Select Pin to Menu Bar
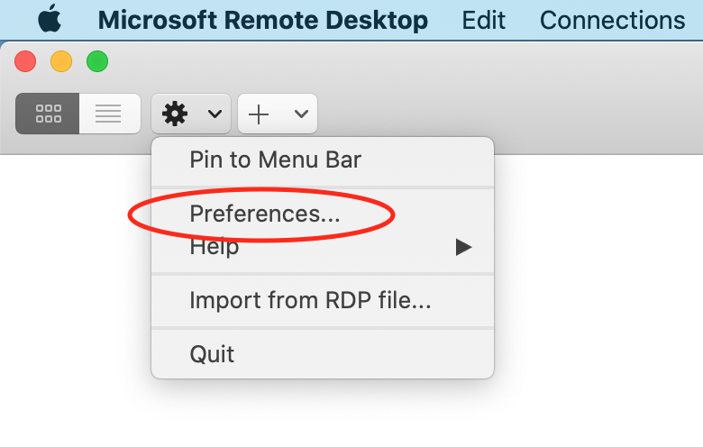Image resolution: width=703 pixels, height=447 pixels. tap(275, 160)
